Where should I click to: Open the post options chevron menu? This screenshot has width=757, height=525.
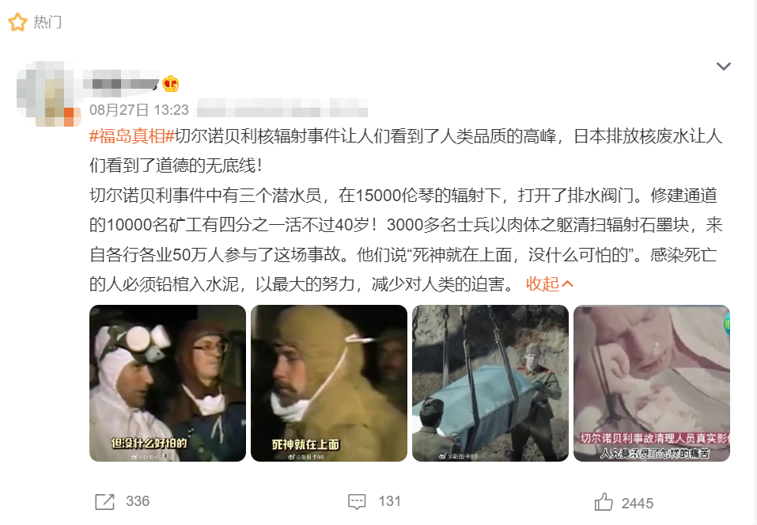(x=723, y=67)
